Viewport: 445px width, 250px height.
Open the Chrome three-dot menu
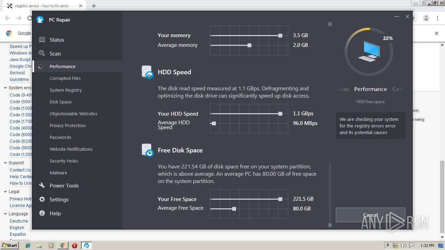(x=438, y=18)
